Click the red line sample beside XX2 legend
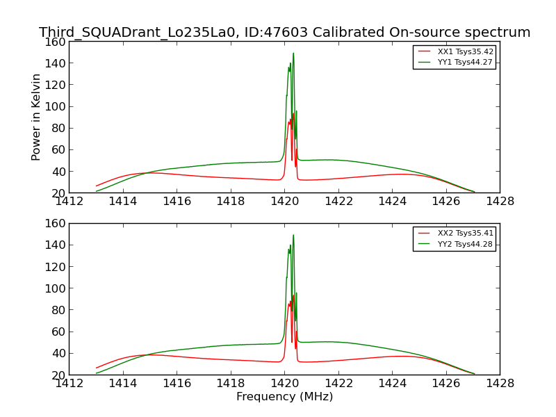This screenshot has width=556, height=417. (424, 233)
